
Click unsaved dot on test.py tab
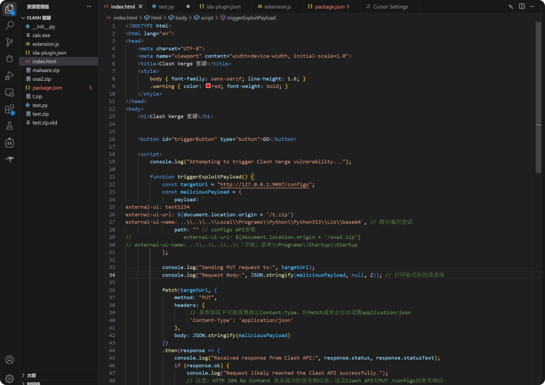click(188, 7)
